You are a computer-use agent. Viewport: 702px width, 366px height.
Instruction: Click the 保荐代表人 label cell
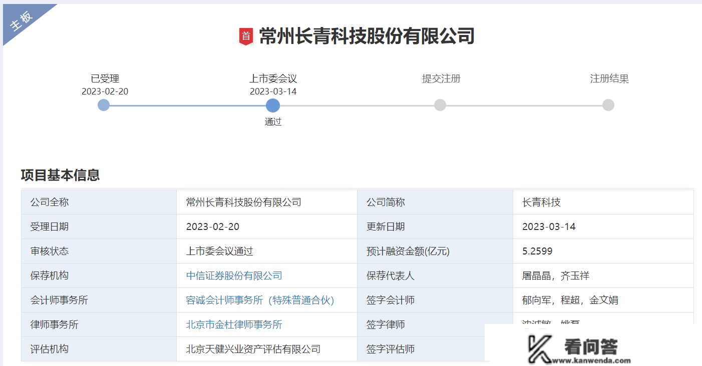435,275
